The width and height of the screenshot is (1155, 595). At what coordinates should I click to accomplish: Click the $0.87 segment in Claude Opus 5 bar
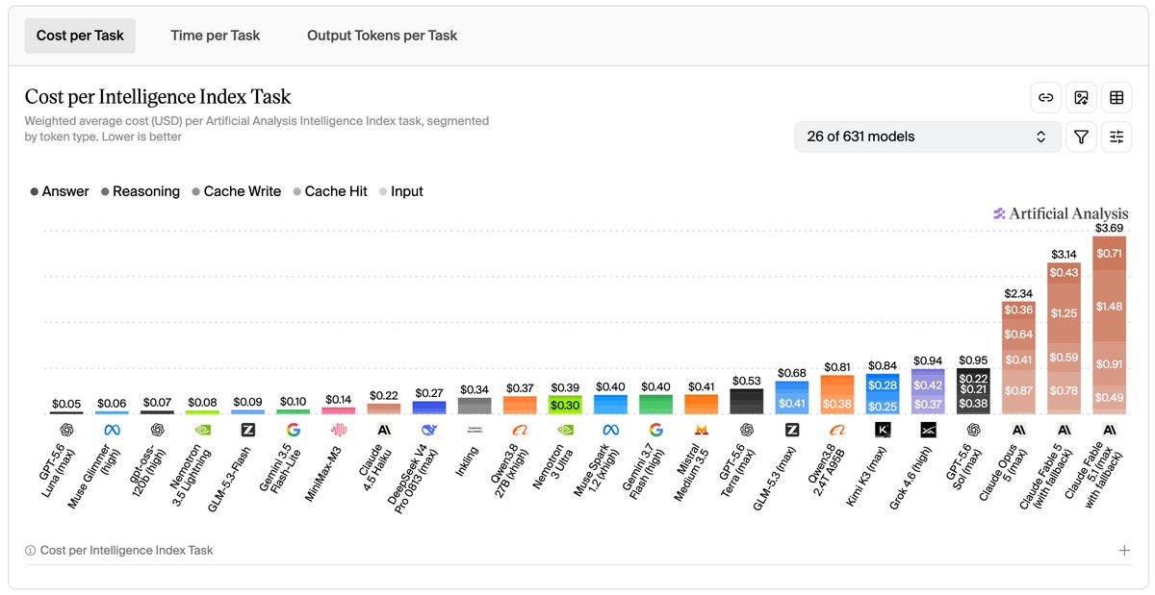point(1018,390)
